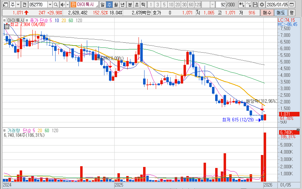Click the add line indicator icon
This screenshot has width=302, height=189.
pyautogui.click(x=249, y=5)
